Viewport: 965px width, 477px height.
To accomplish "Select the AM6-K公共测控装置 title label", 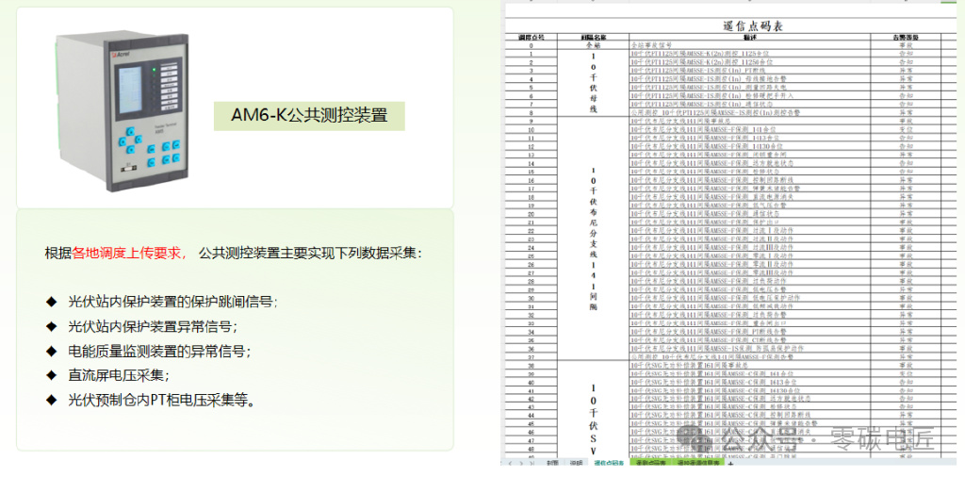I will [x=309, y=115].
